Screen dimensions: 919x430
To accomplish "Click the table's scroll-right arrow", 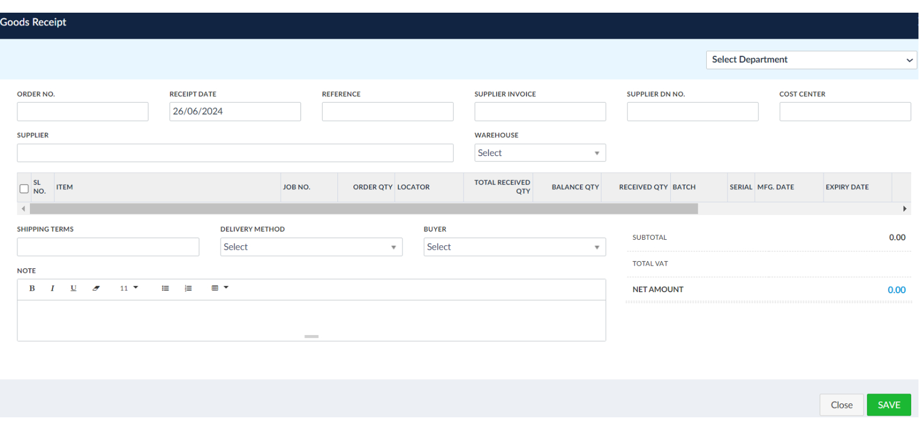I will point(905,209).
